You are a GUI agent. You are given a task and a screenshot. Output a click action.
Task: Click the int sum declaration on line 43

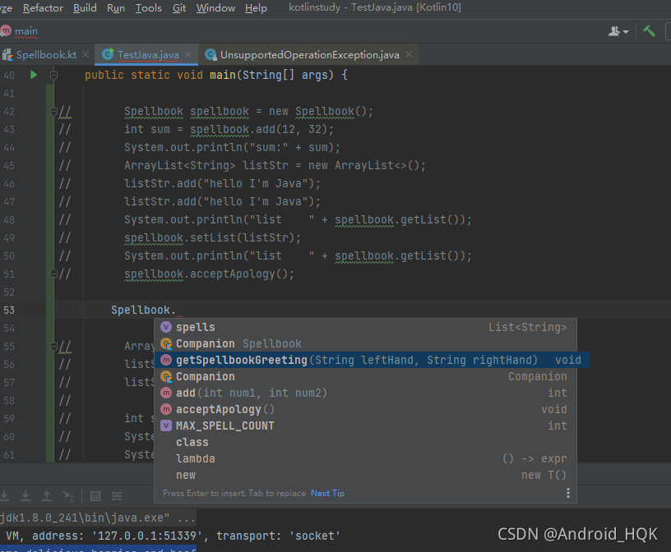tap(229, 129)
